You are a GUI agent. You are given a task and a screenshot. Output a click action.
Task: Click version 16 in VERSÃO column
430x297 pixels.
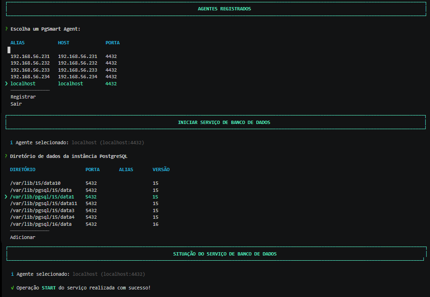[x=155, y=224]
